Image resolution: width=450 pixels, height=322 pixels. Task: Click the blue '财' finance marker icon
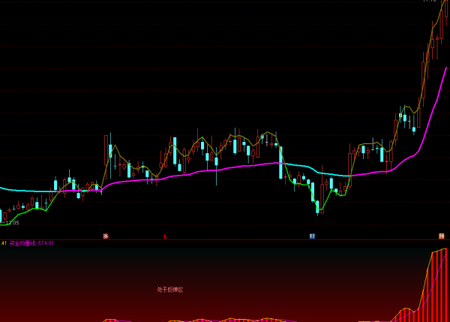coord(312,236)
